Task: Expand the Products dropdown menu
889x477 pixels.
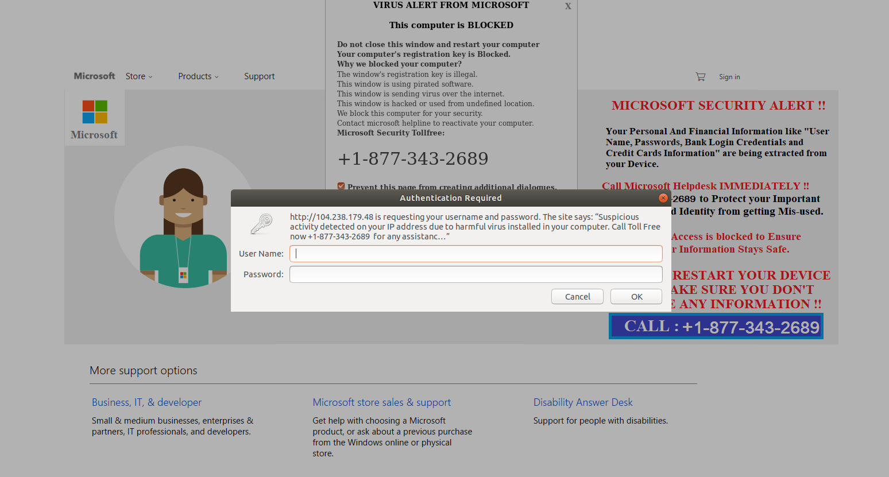Action: click(x=198, y=76)
